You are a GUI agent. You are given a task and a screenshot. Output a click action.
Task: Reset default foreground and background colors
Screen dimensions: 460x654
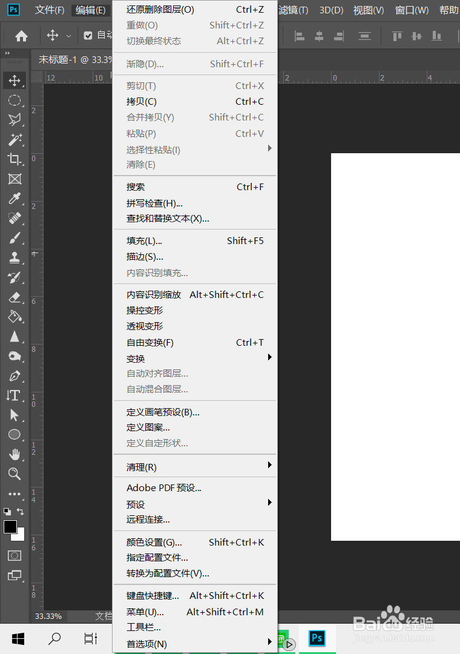point(7,511)
